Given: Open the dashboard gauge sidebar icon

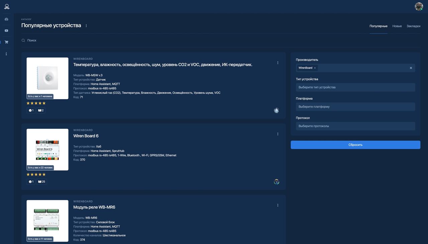Looking at the screenshot, I should (x=6, y=19).
